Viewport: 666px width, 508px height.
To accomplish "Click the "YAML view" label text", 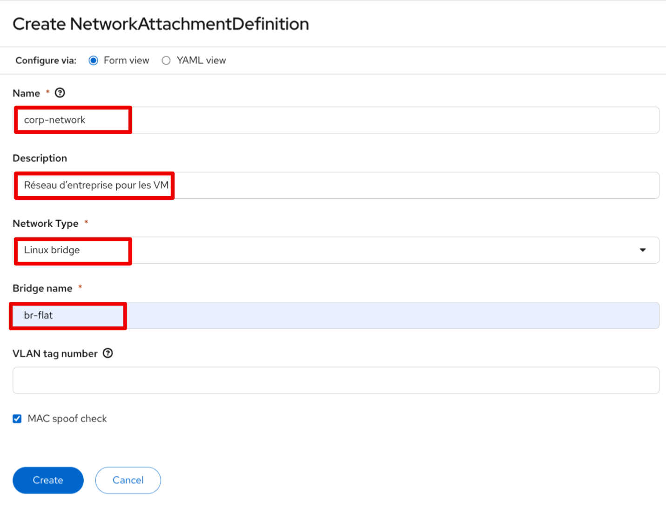I will pos(201,61).
